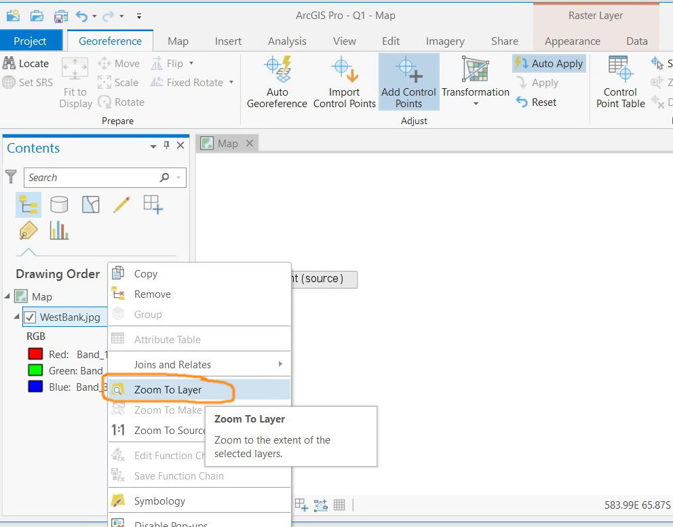Click the Fit to Display tool

(75, 83)
